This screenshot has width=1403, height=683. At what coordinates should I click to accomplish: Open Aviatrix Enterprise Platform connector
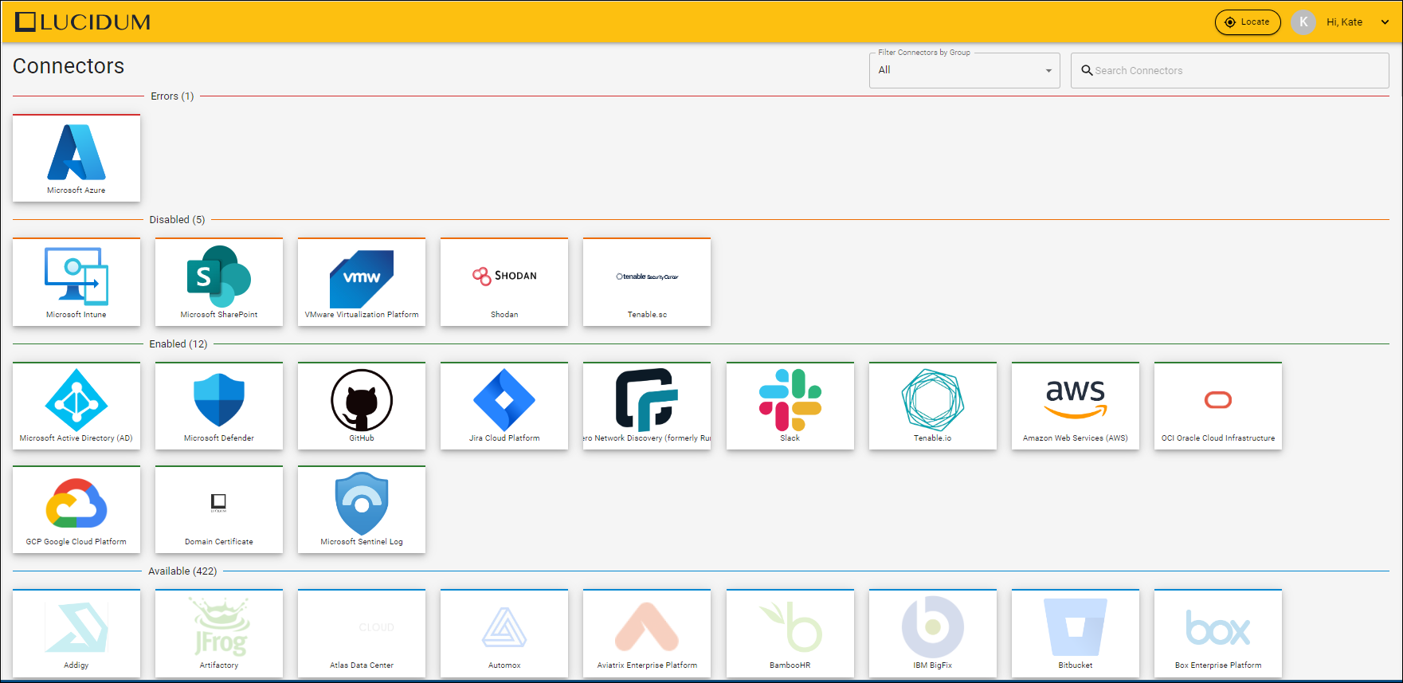(647, 634)
